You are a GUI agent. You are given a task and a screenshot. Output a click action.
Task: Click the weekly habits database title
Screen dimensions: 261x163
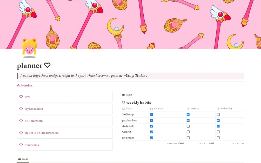tap(139, 103)
